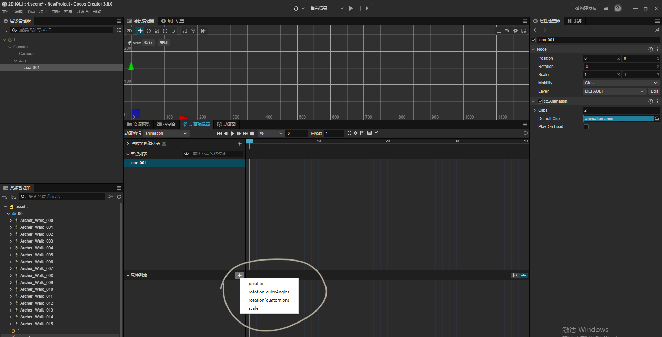
Task: Save the animation clip icon
Action: [362, 133]
